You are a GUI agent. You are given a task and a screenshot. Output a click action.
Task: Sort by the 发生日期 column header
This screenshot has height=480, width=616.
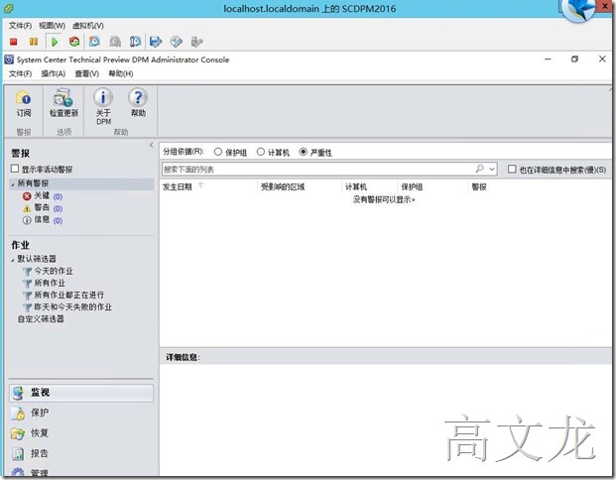pos(178,187)
